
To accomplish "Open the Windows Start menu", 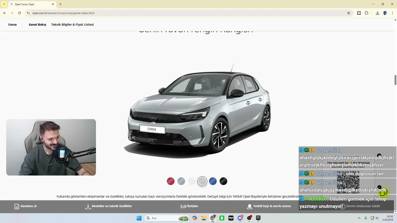I will pos(139,218).
